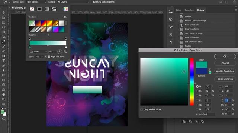Select the History tab

(200, 10)
